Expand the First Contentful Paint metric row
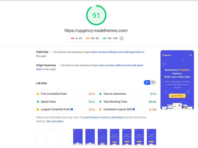Viewport: 198px width, 148px height. [x=65, y=94]
